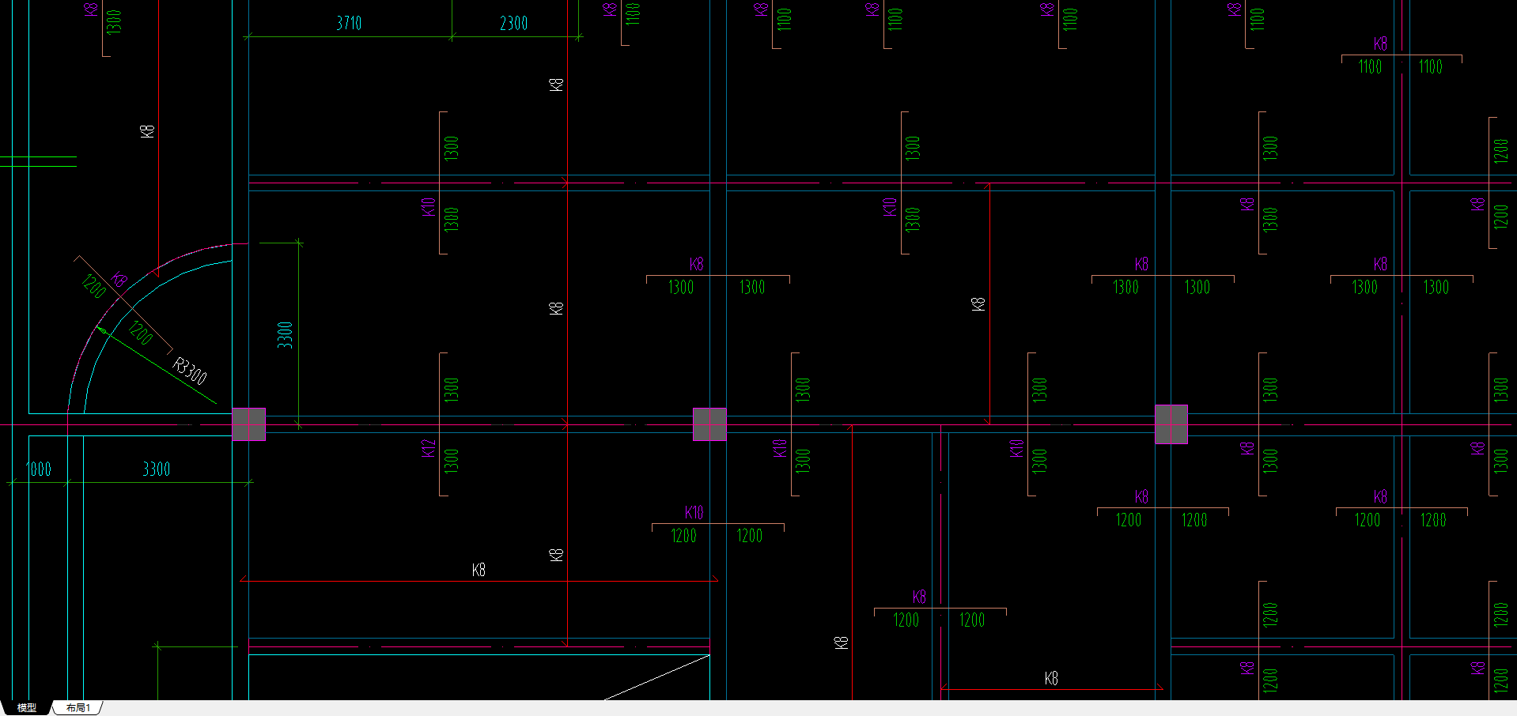This screenshot has width=1517, height=716.
Task: Select the 2300 dimension text
Action: pos(513,23)
